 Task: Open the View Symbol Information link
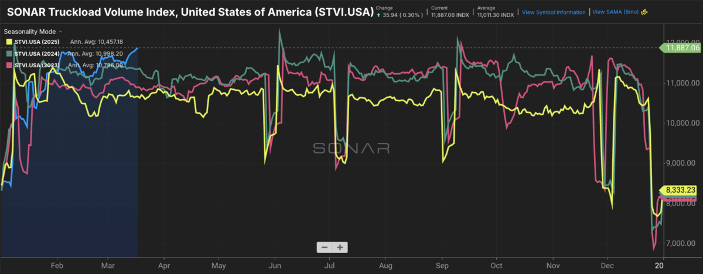coord(553,12)
